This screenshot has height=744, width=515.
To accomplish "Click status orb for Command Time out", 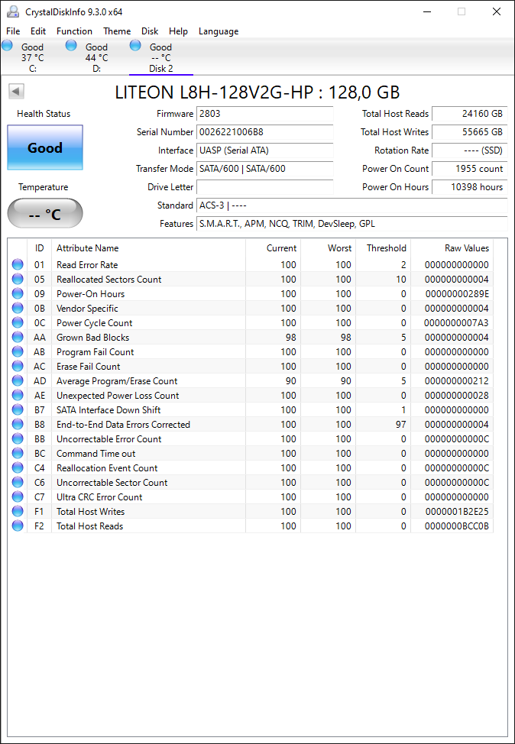I will point(18,453).
